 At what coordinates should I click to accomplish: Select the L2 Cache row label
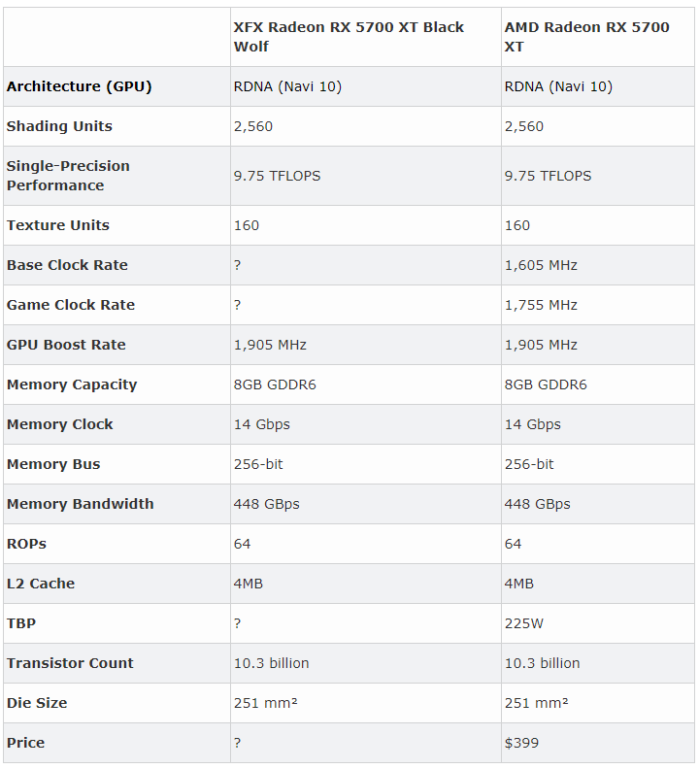(41, 584)
